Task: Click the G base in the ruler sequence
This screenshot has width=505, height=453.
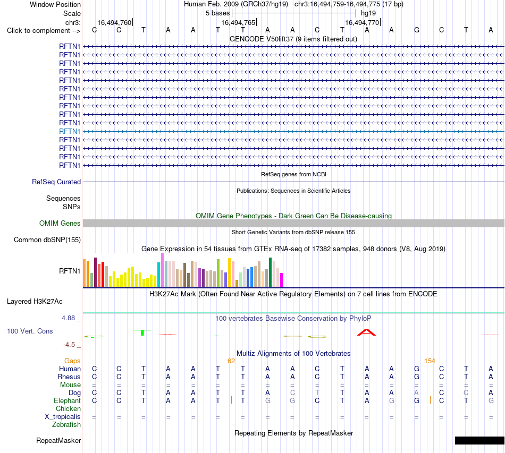Action: pos(416,30)
